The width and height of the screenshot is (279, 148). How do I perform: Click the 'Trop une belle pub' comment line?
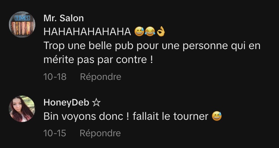click(x=152, y=46)
